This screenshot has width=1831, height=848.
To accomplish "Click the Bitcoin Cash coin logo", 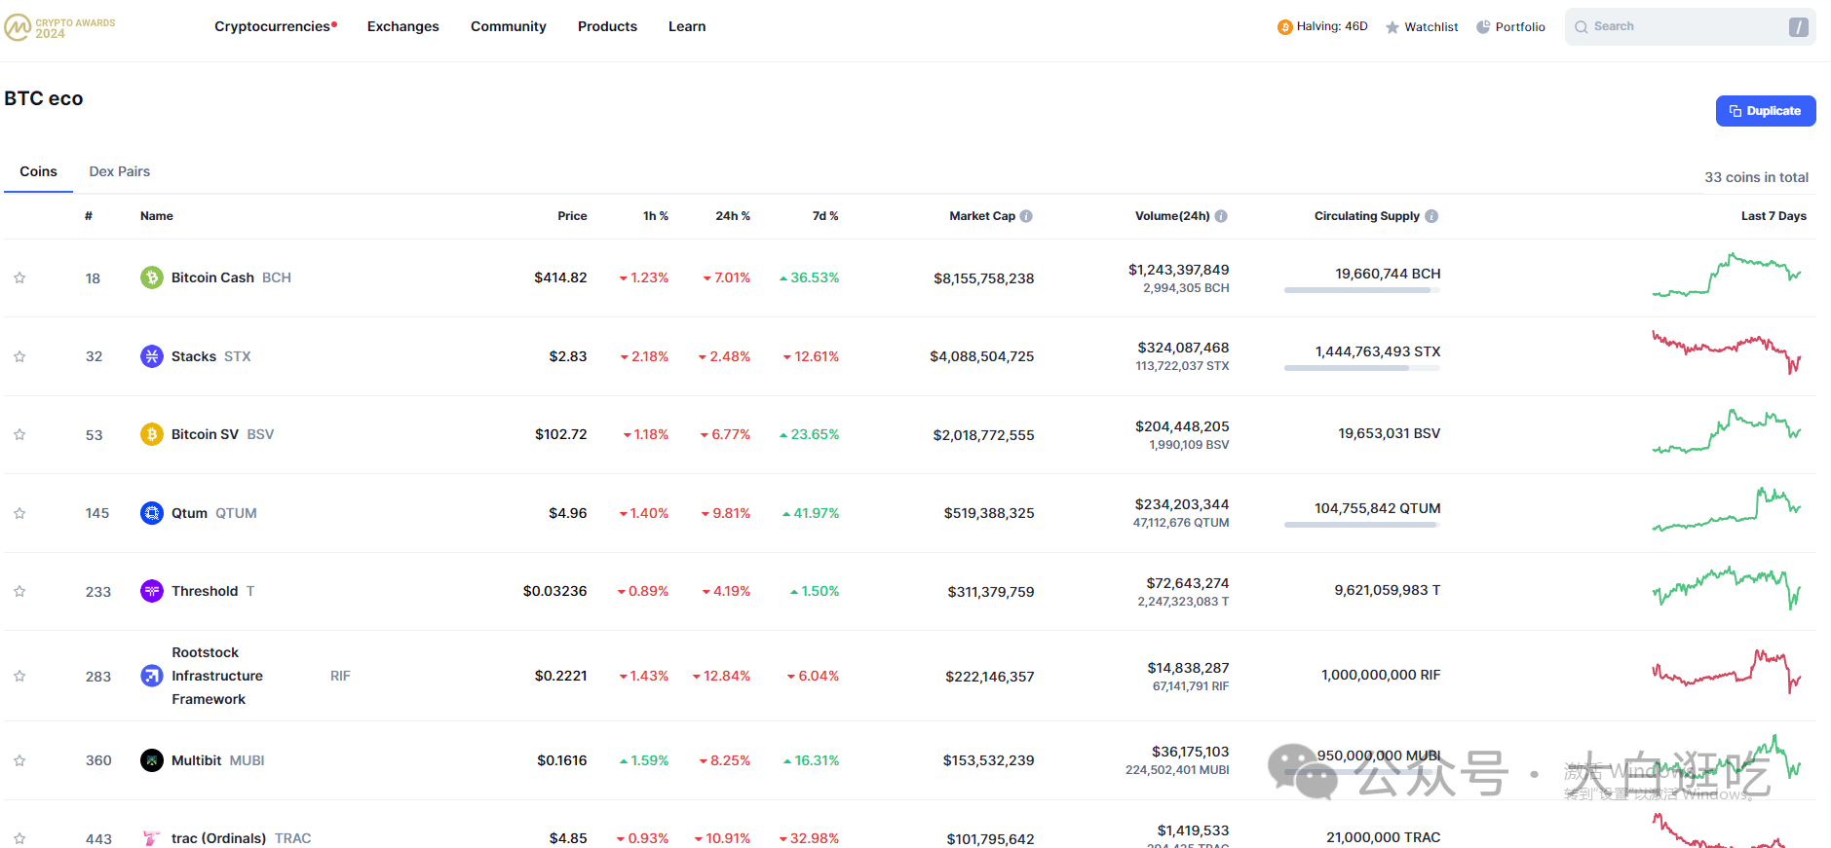I will 152,277.
